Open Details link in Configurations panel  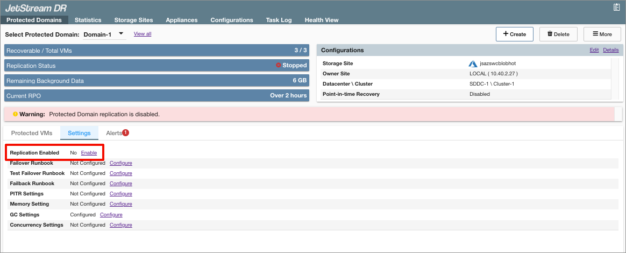coord(610,50)
